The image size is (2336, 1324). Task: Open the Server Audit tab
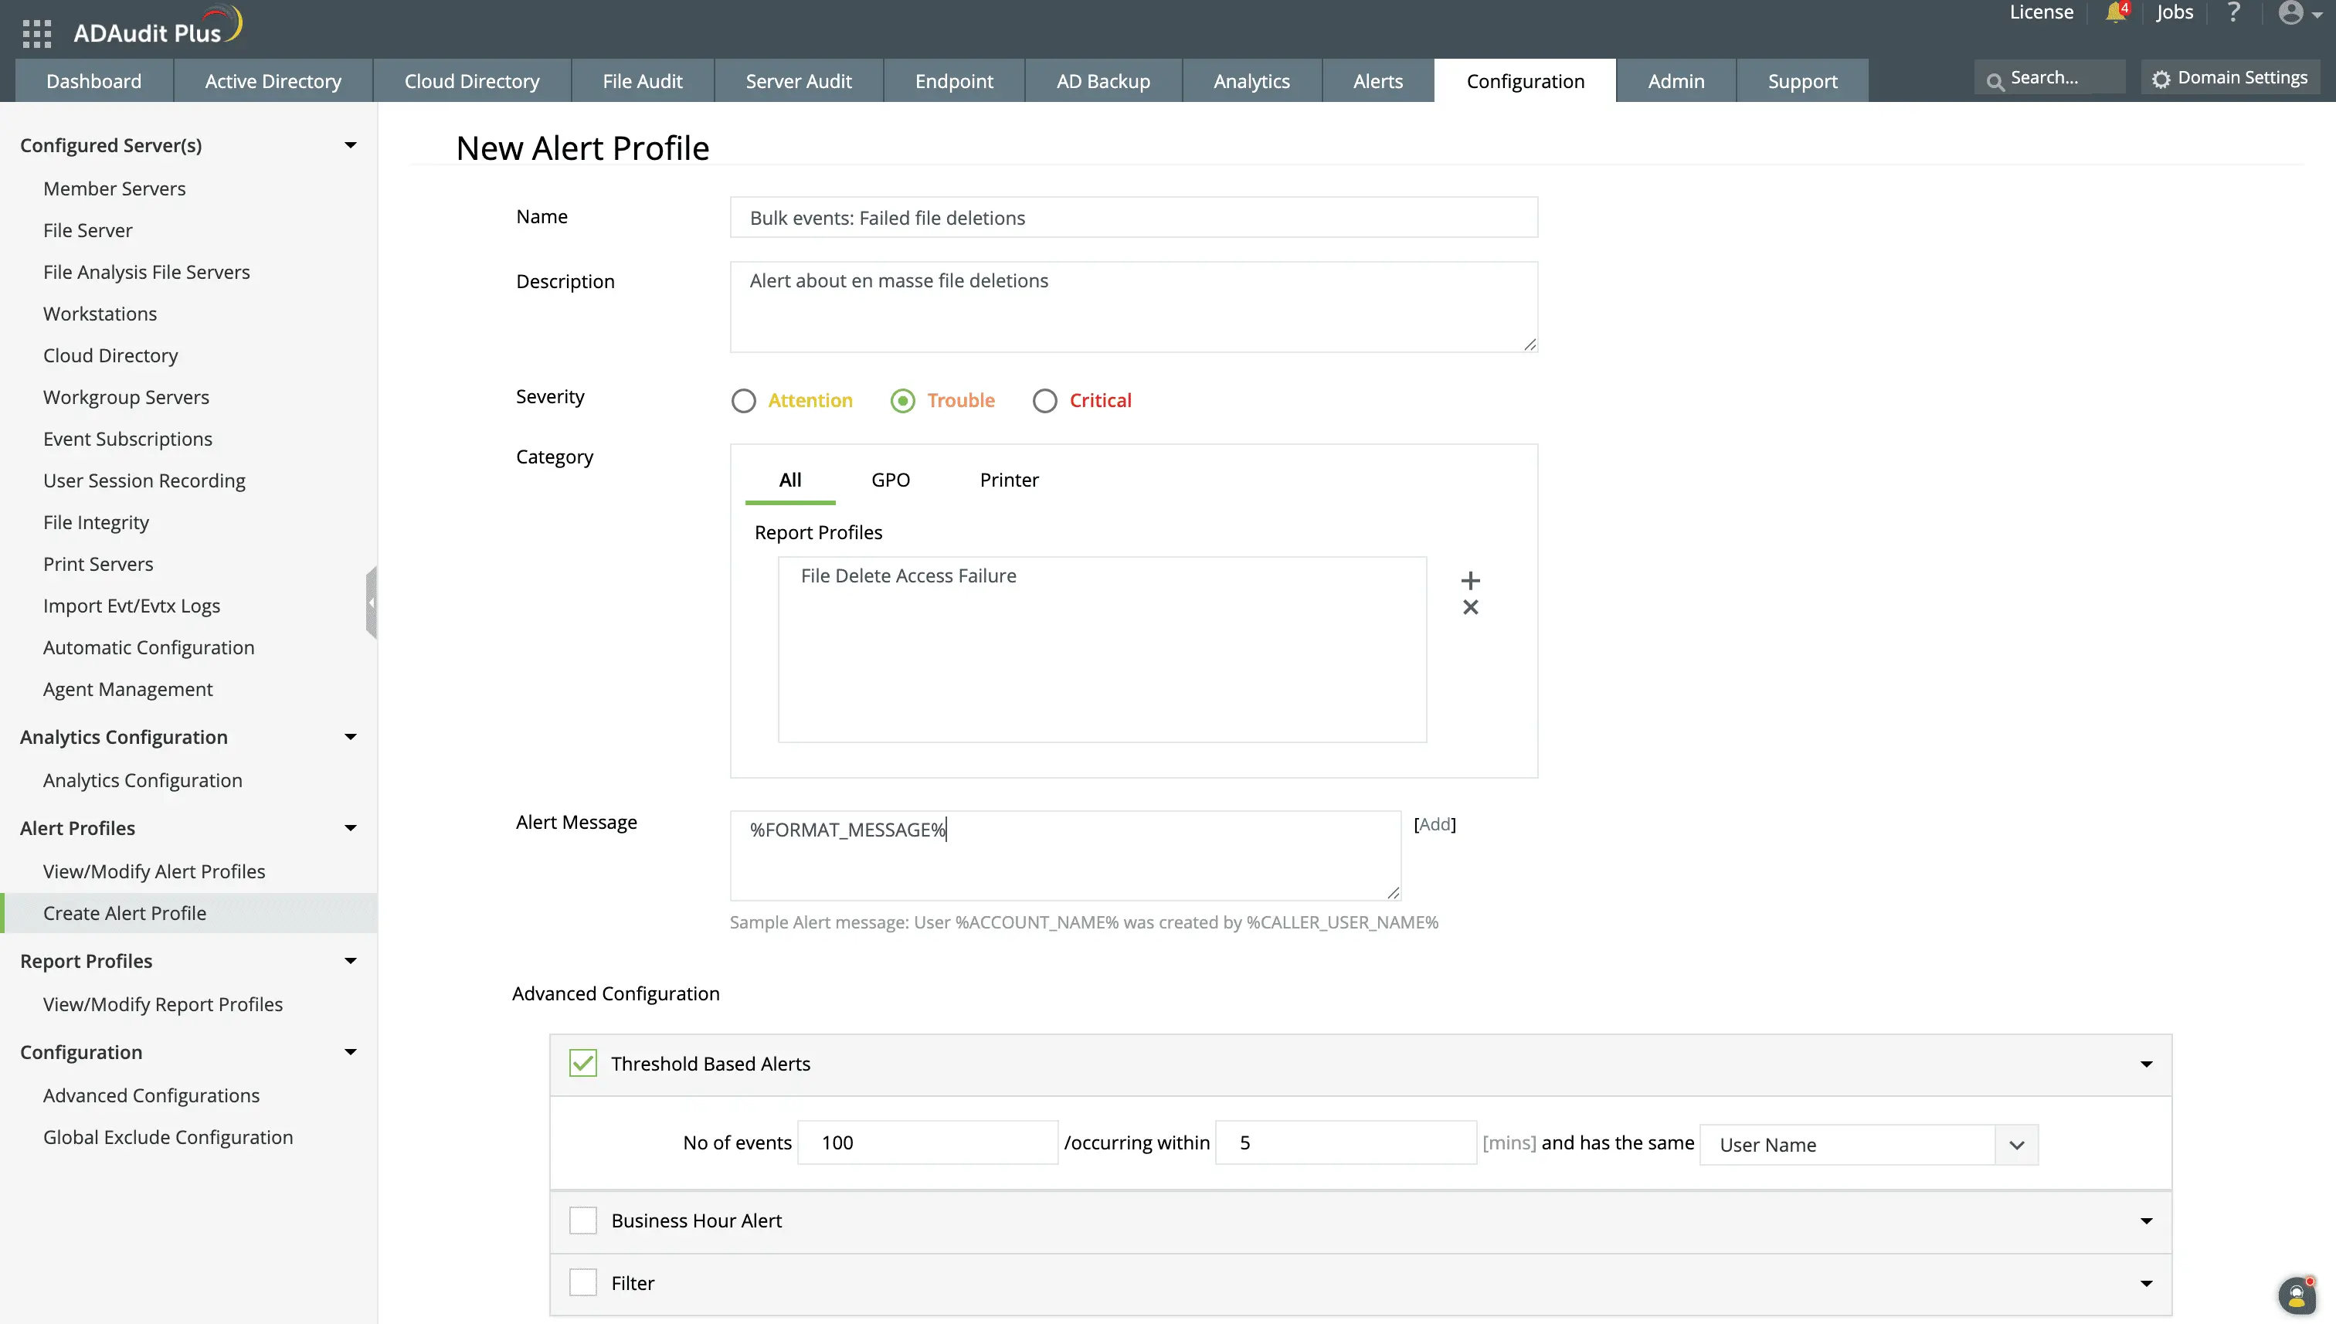[x=799, y=80]
